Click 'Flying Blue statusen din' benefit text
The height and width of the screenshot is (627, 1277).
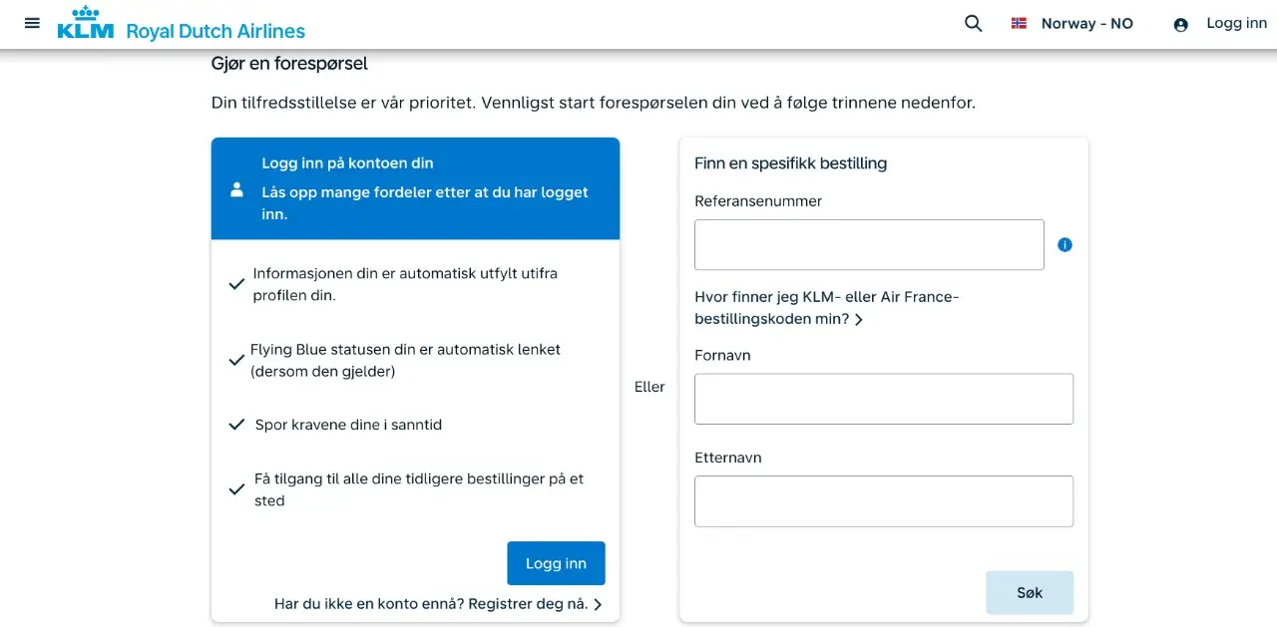[405, 360]
